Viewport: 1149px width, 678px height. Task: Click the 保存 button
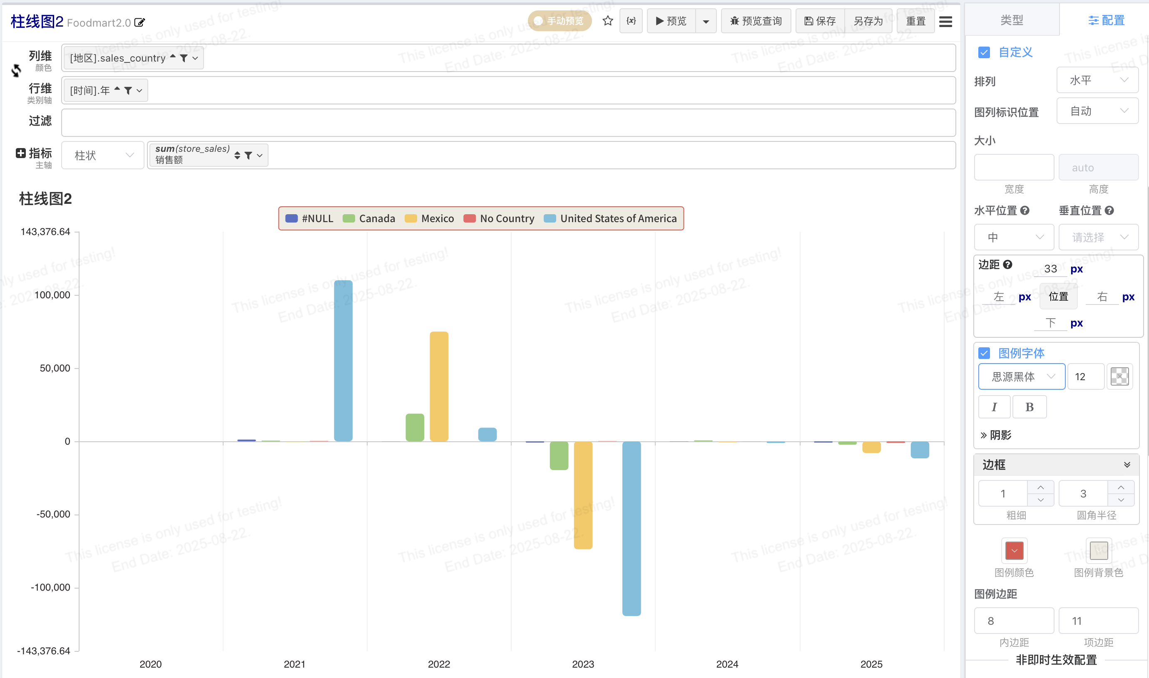820,21
